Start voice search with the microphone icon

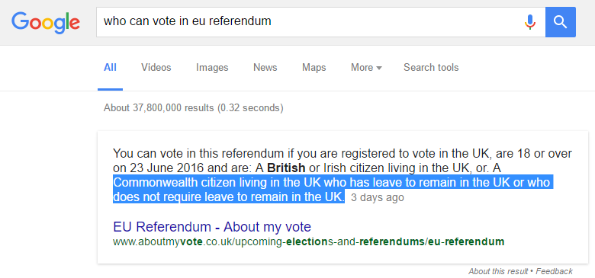[529, 22]
